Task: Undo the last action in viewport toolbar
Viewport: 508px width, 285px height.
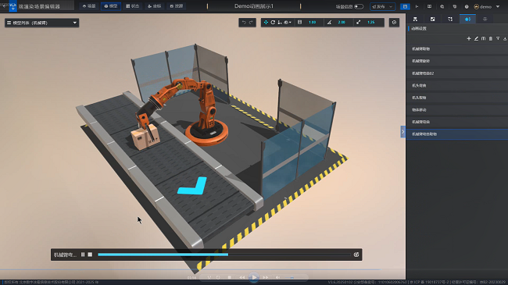Action: pos(244,23)
